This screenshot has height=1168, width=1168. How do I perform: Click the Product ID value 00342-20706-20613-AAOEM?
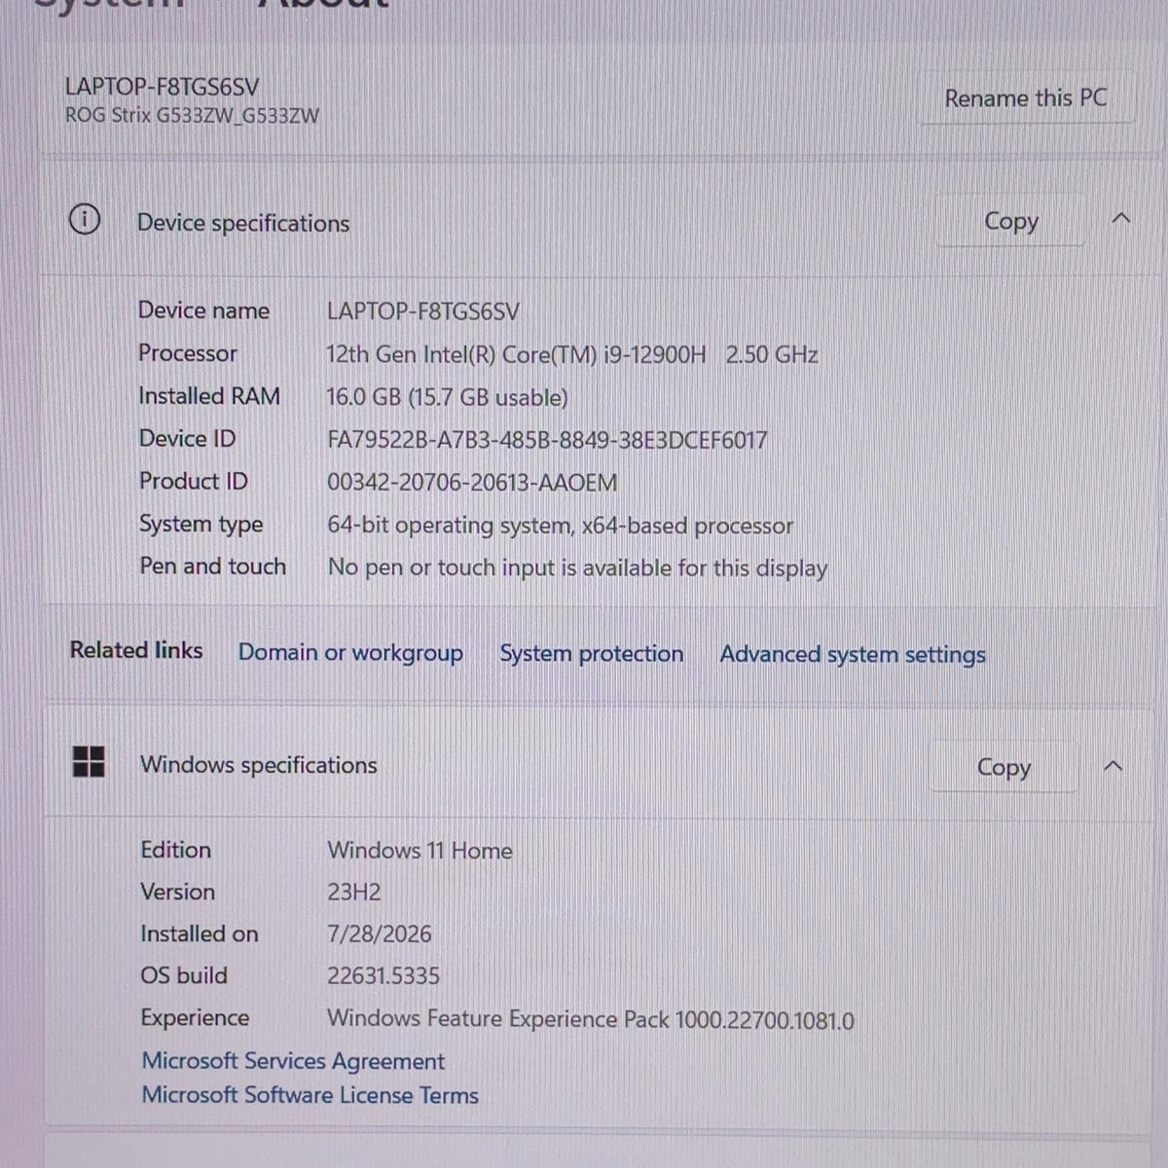pyautogui.click(x=472, y=483)
